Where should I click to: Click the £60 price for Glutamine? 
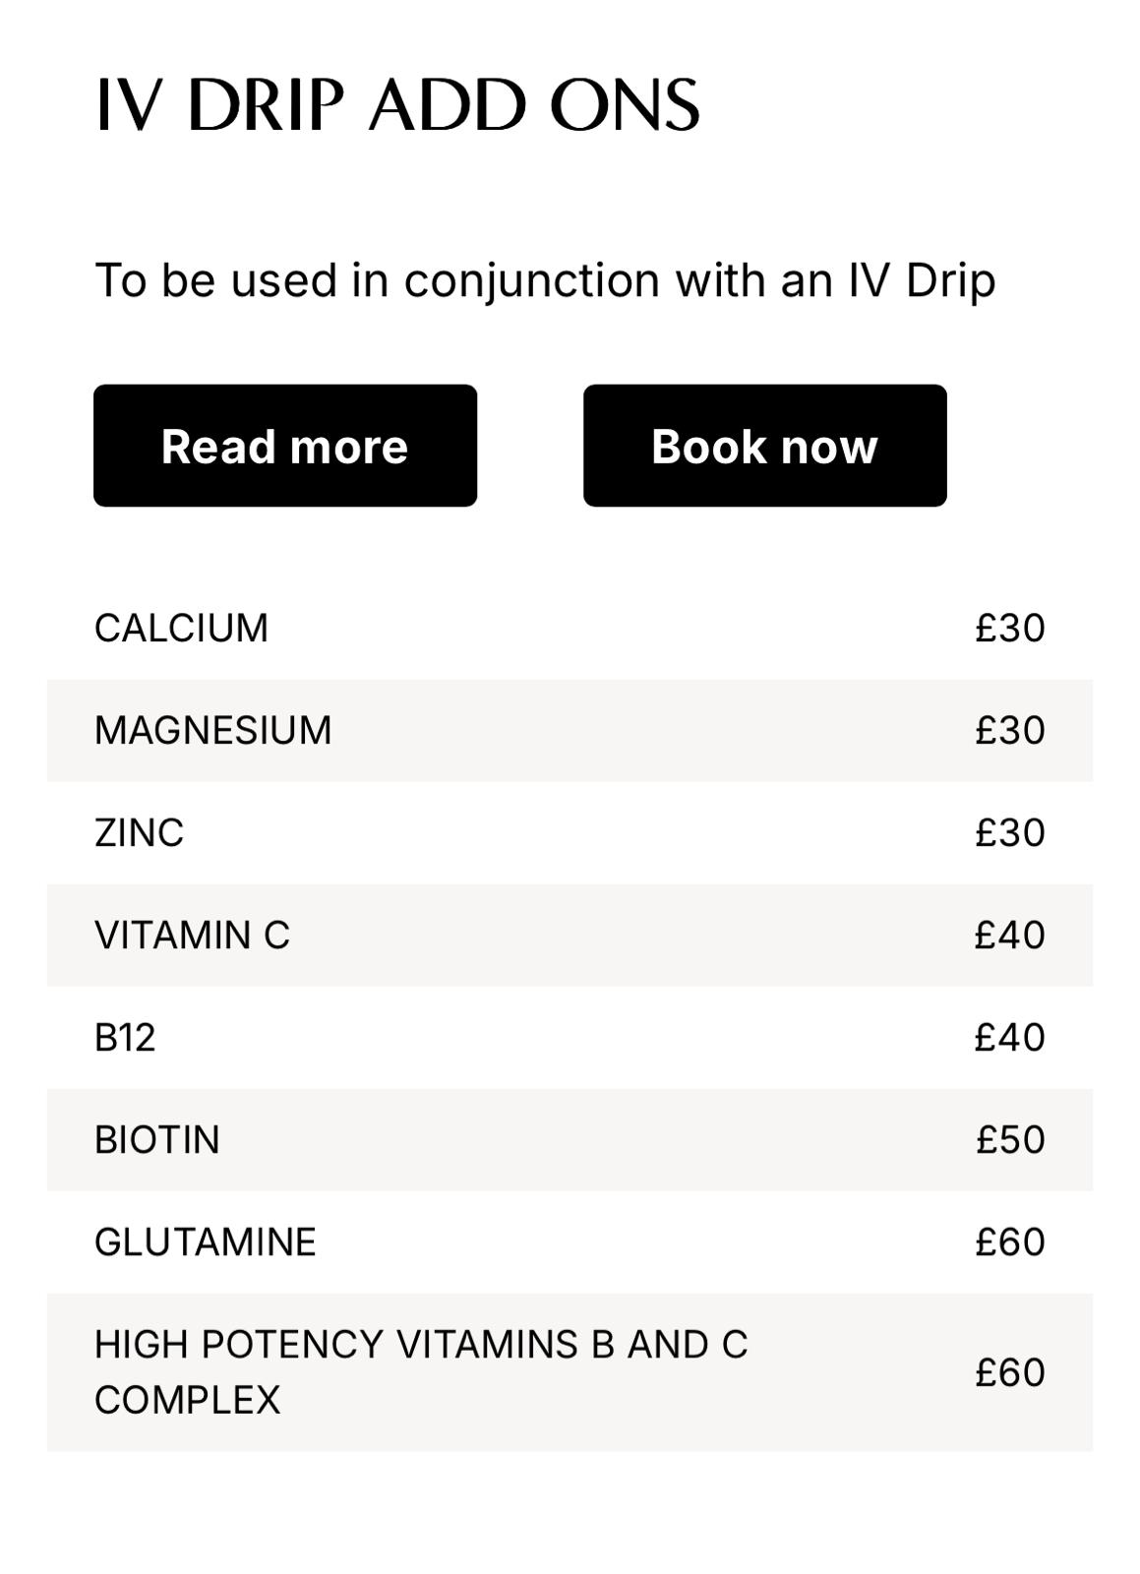pyautogui.click(x=1010, y=1241)
